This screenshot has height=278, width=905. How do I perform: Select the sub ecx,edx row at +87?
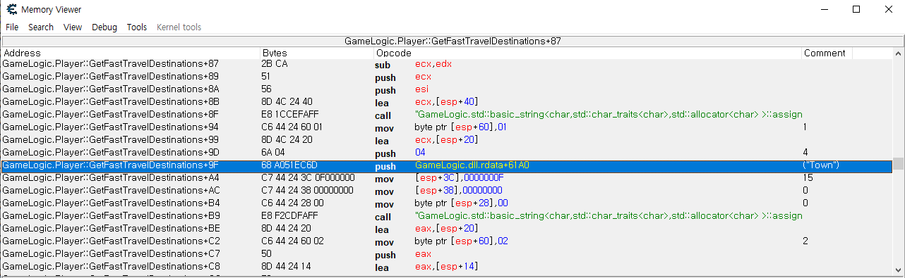coord(447,64)
